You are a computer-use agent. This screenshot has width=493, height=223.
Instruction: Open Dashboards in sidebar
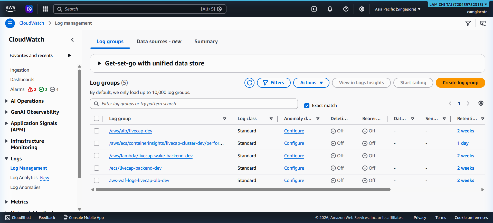[22, 80]
